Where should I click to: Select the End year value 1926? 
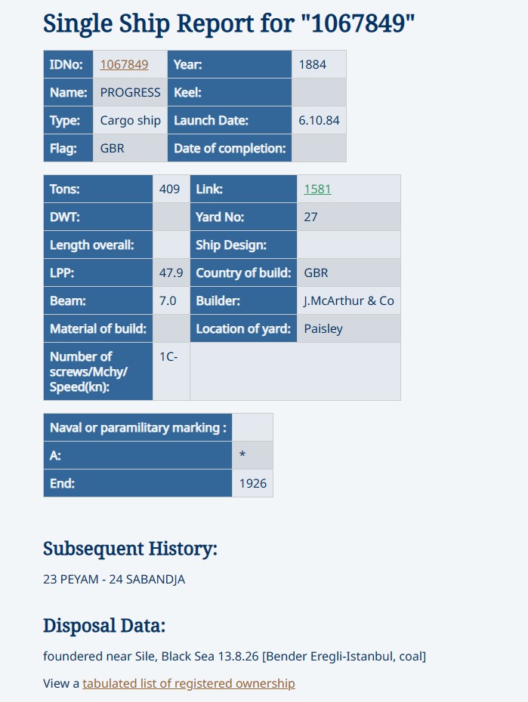[x=253, y=484]
